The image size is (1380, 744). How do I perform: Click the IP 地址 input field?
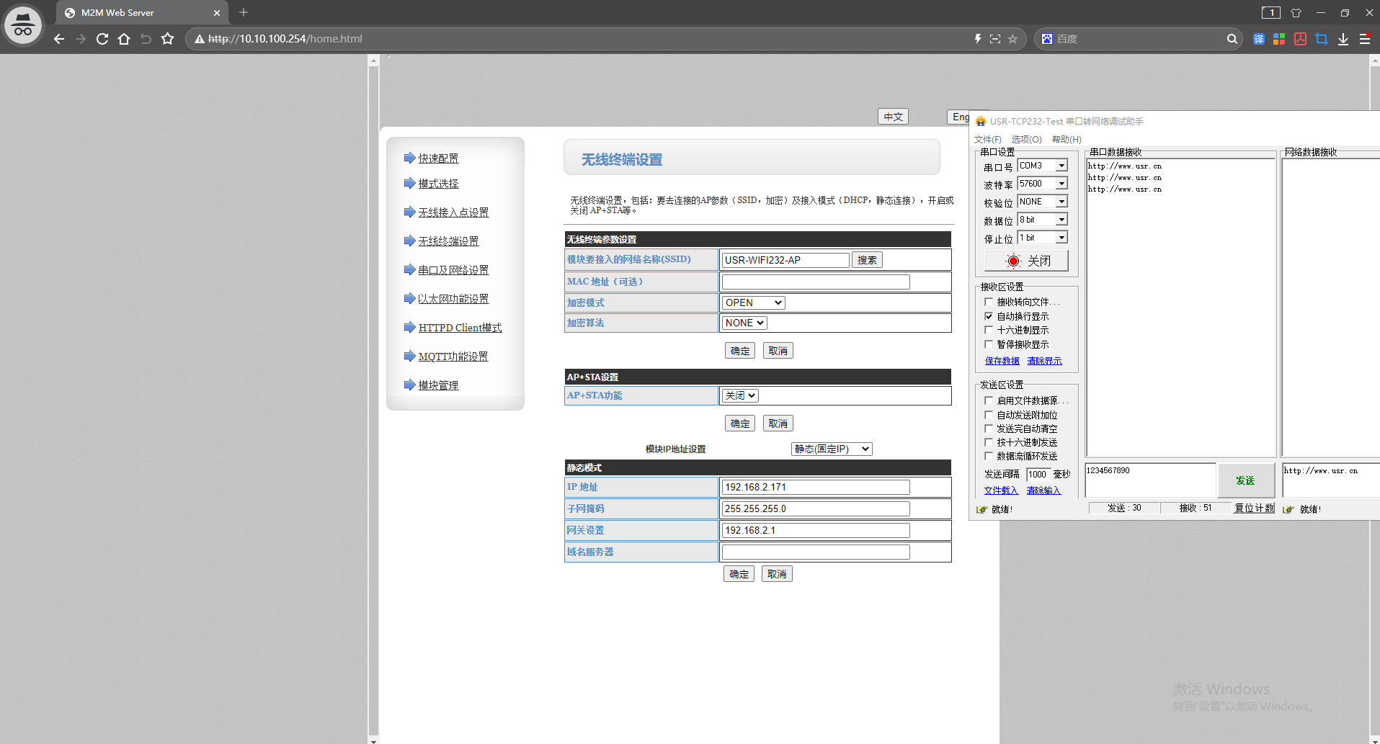[x=815, y=487]
